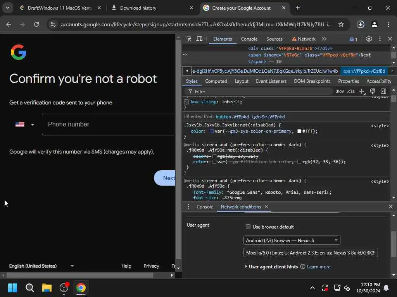This screenshot has height=297, width=397.
Task: Show hidden system tray icons
Action: 312,288
